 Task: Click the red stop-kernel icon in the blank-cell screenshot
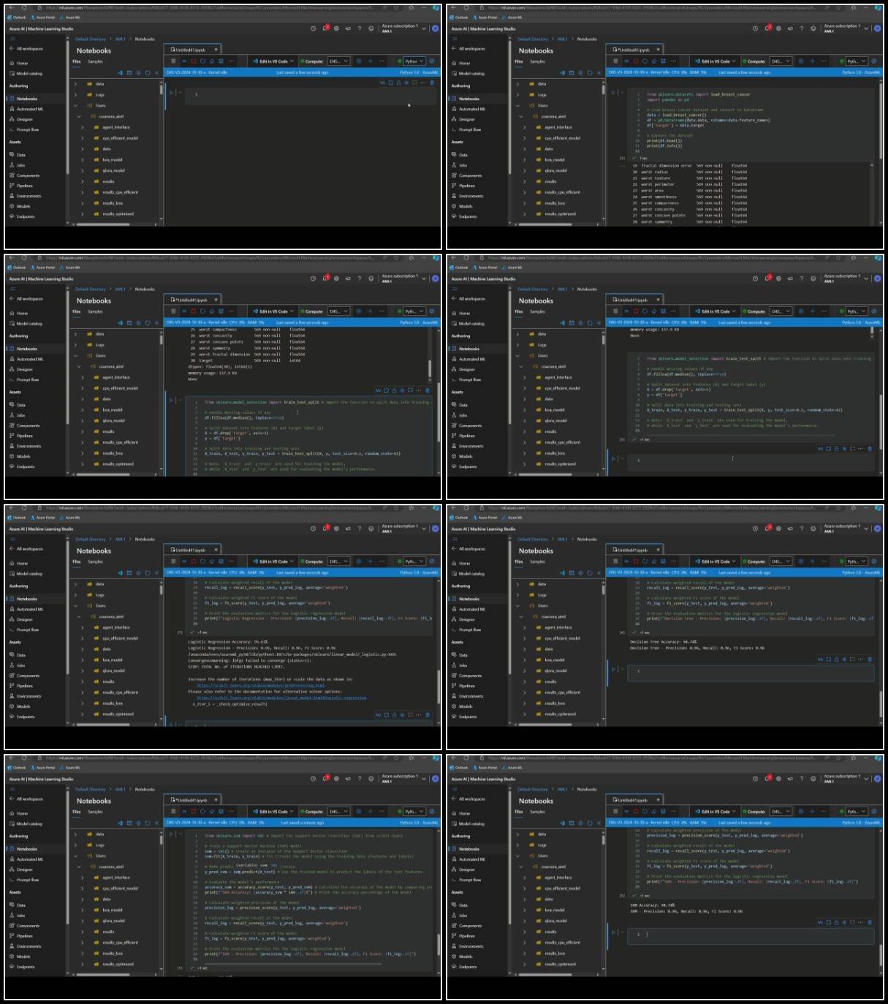pyautogui.click(x=193, y=61)
